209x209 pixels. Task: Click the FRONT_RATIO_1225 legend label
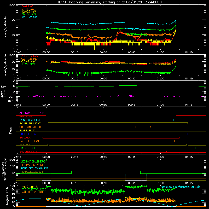pos(34,189)
